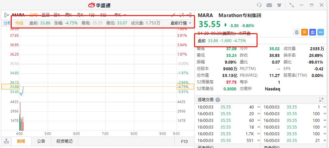
Task: Click the blue 卖 sell button
Action: [x=312, y=32]
